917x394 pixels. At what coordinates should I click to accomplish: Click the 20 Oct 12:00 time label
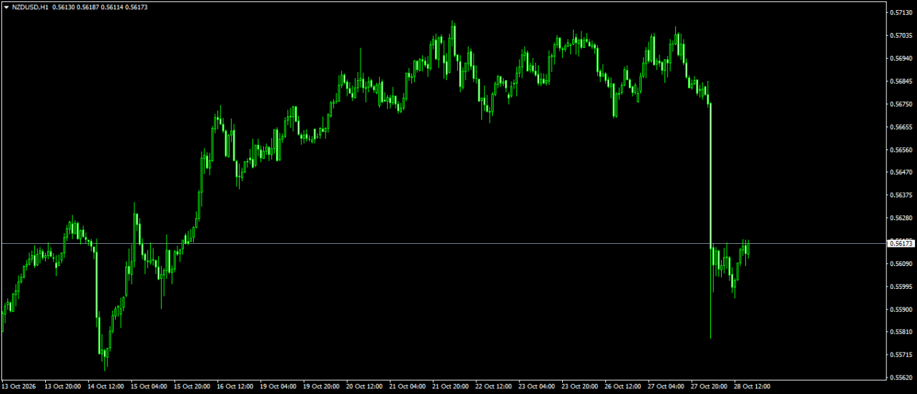(364, 387)
